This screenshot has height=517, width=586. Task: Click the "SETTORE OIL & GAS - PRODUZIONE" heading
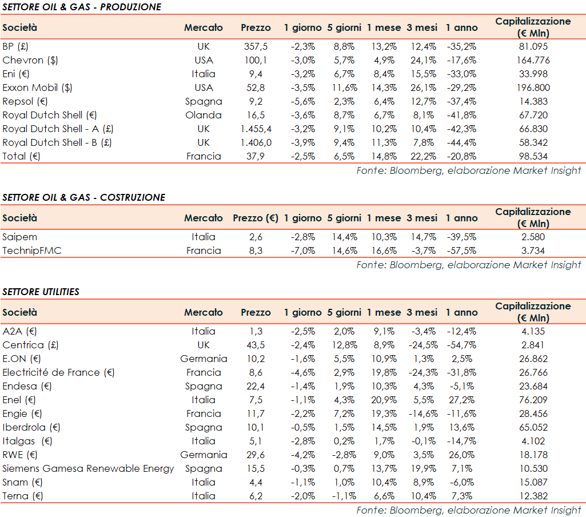(x=82, y=7)
